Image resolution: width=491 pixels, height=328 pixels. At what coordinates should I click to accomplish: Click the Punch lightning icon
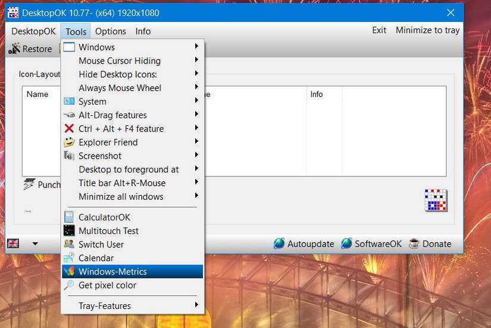(x=29, y=184)
